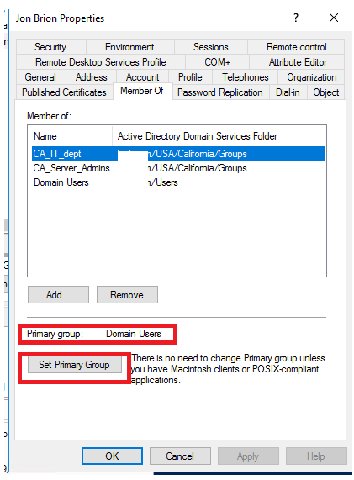
Task: Switch to the Dial-in tab
Action: [x=288, y=92]
